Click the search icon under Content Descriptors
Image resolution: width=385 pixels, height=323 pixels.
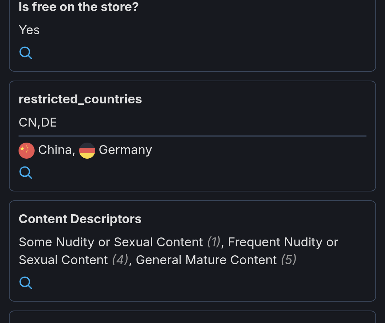26,283
